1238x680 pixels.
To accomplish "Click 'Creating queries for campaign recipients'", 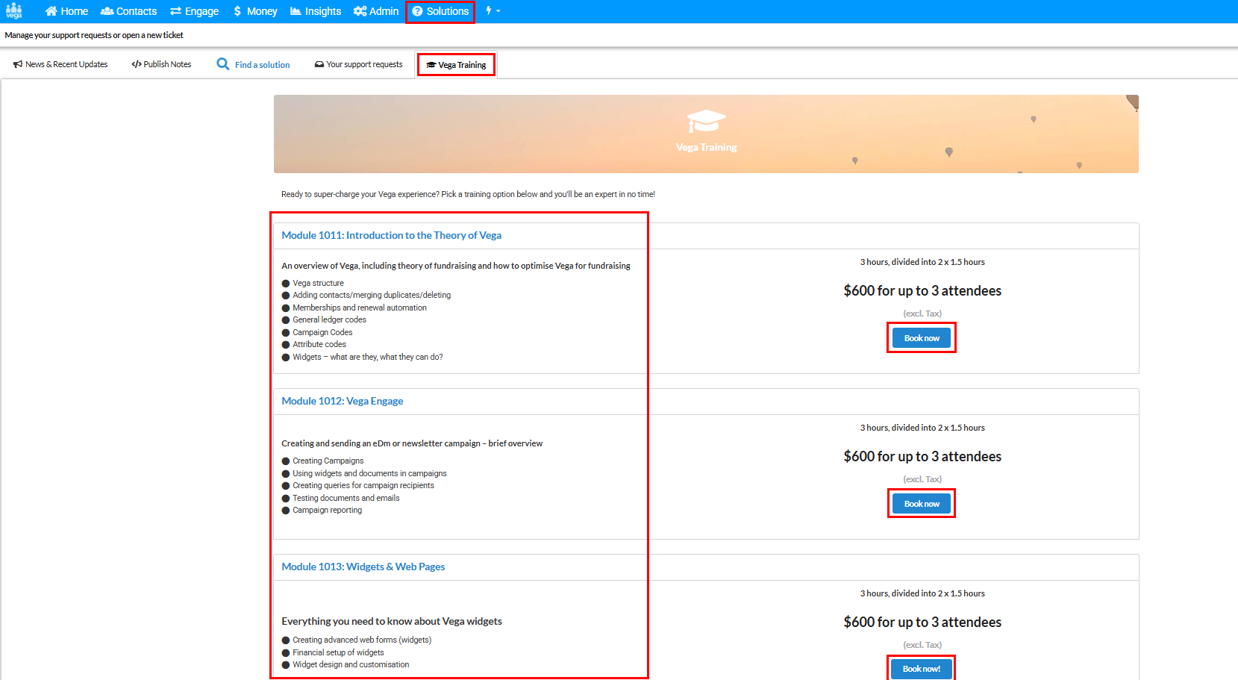I will point(363,485).
